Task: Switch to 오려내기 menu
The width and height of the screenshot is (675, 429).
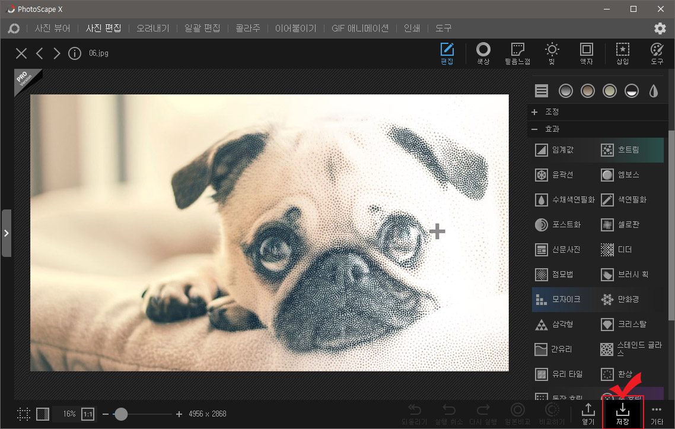Action: click(x=153, y=28)
